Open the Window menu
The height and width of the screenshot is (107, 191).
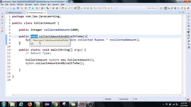(x=56, y=4)
